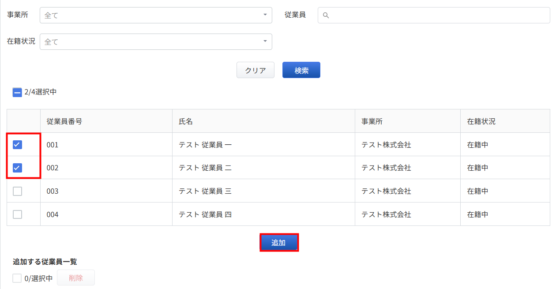This screenshot has height=289, width=556.
Task: Toggle the 2/4選択中 select-all checkbox
Action: (x=17, y=92)
